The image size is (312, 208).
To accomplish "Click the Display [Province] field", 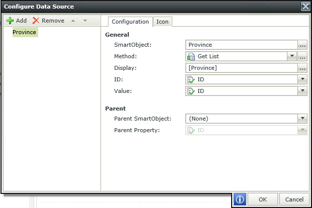I will tap(242, 68).
